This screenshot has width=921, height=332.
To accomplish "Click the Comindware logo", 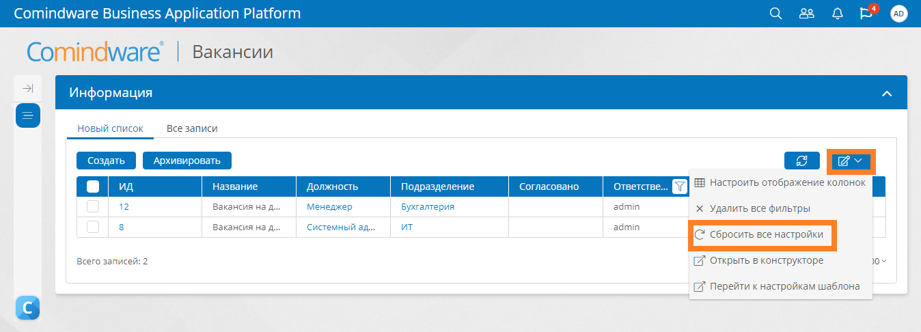I will click(95, 52).
